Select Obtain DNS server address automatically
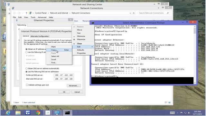Image resolution: width=206 pixels, height=116 pixels. [26, 69]
